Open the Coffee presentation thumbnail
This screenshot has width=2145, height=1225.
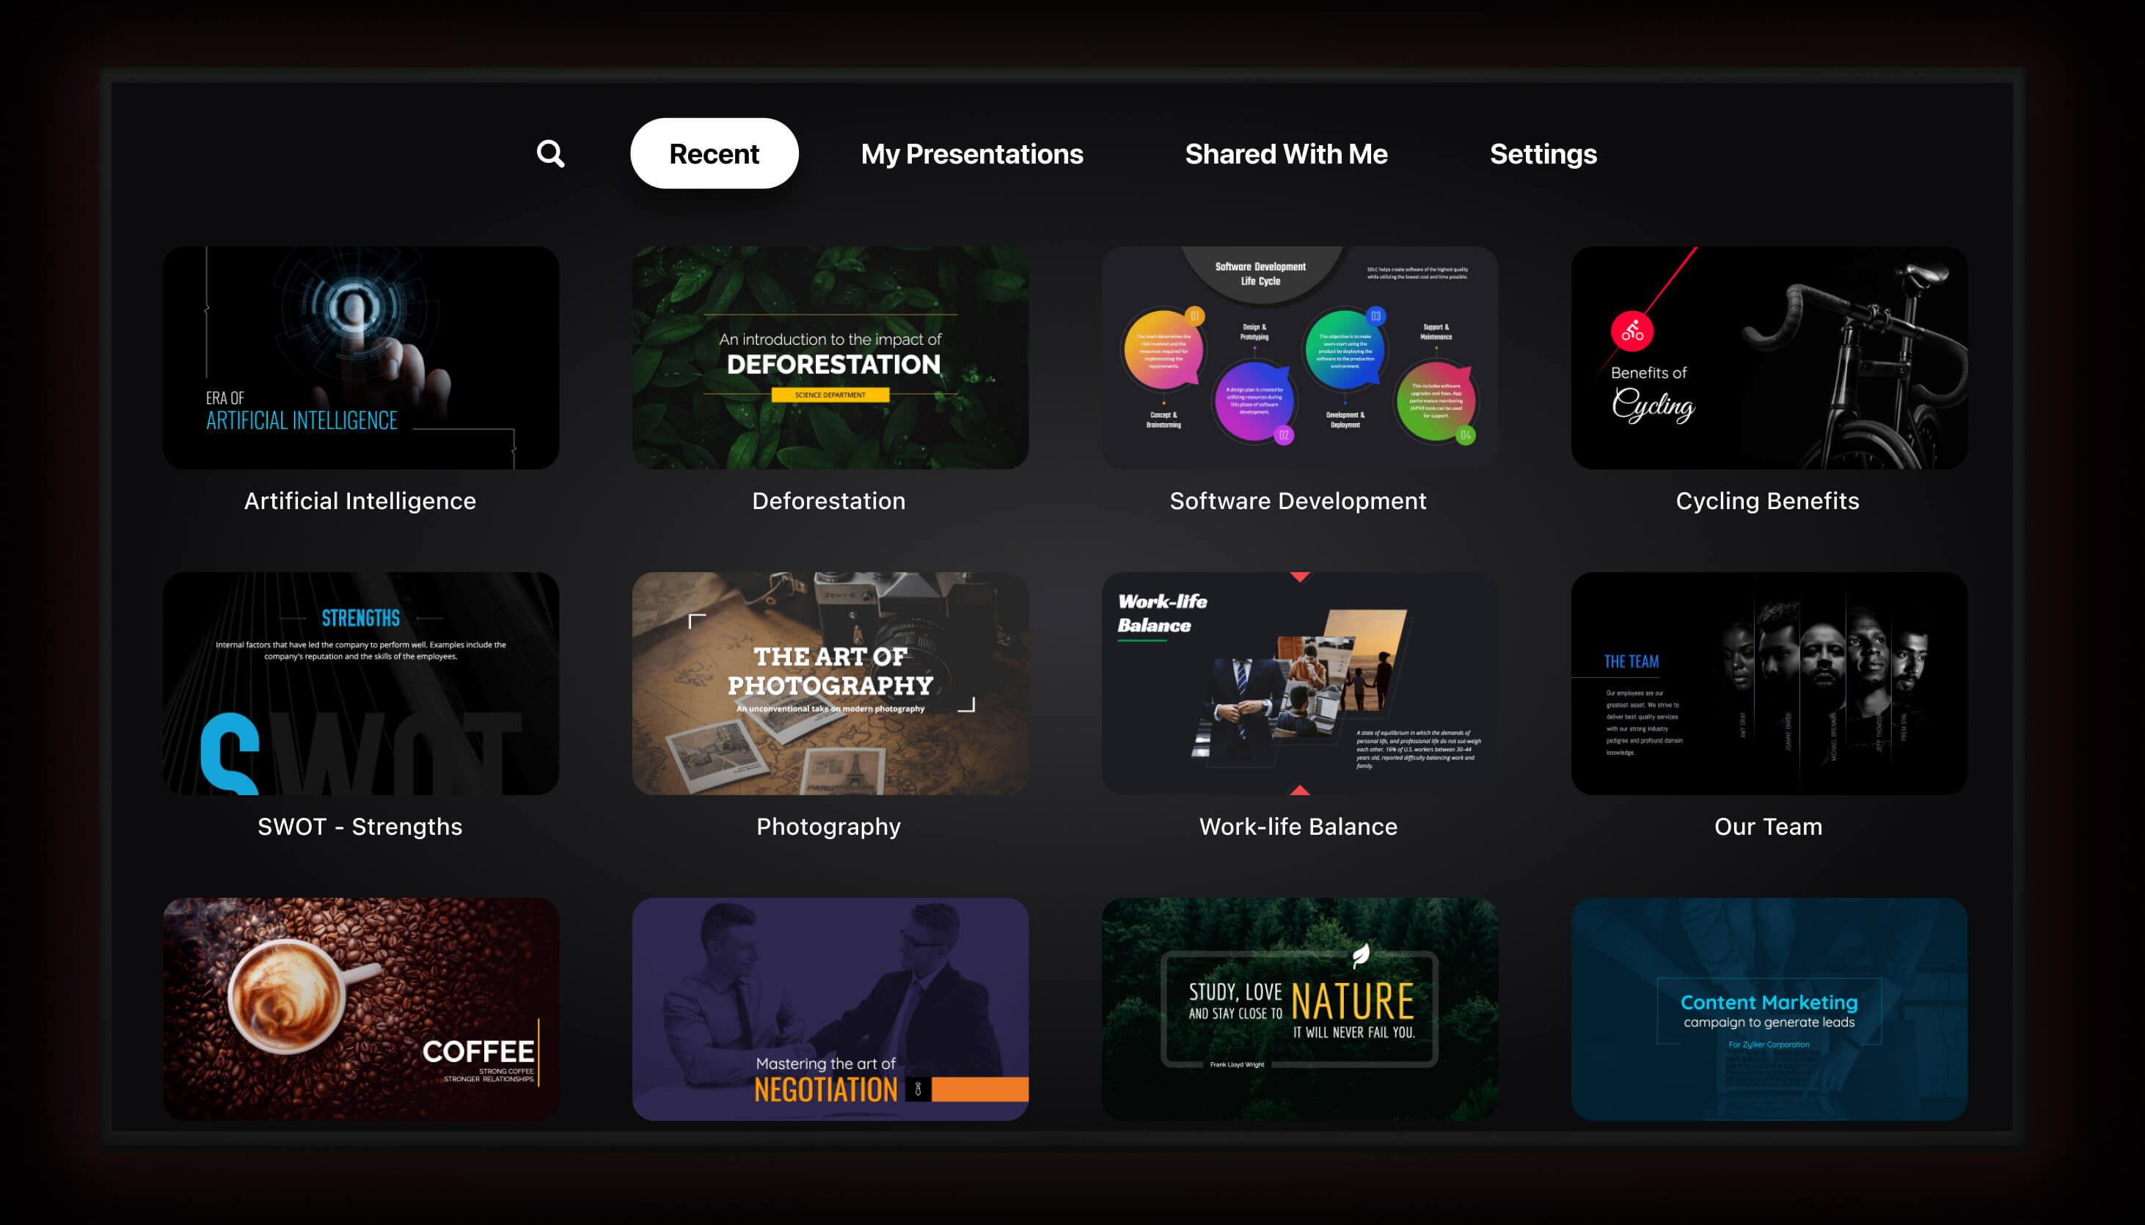[359, 1009]
